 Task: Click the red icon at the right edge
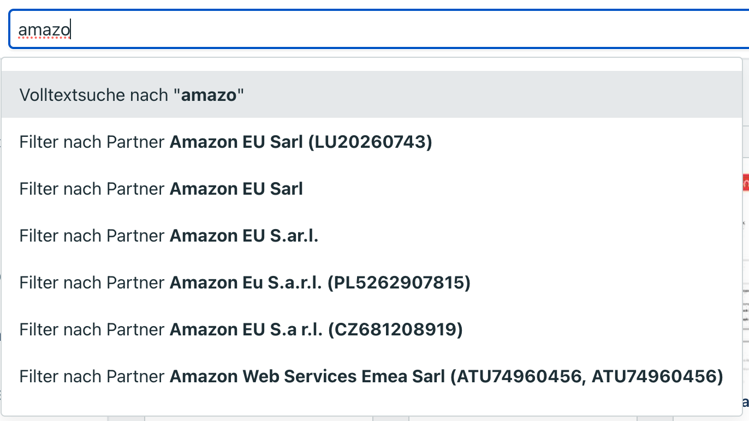click(x=746, y=183)
